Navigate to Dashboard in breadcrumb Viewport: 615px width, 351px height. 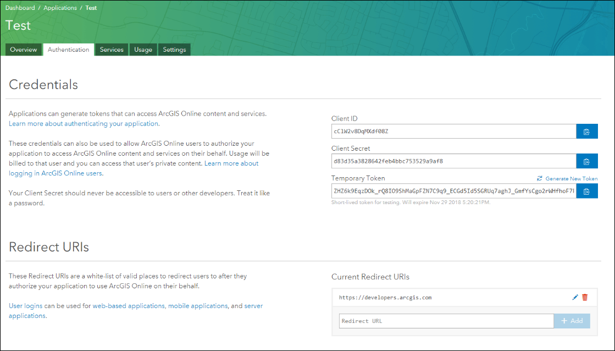20,8
